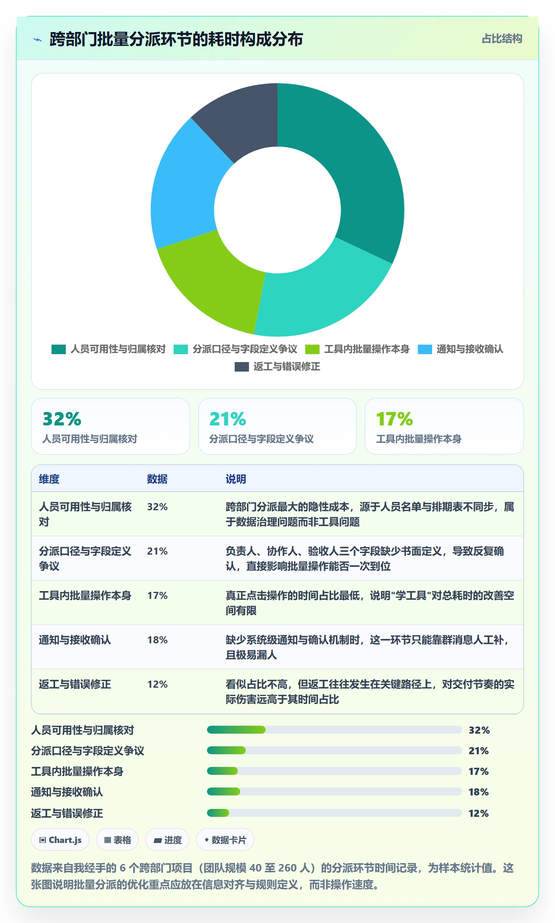Click 返工与错误修正 in the table
This screenshot has height=923, width=555.
75,684
